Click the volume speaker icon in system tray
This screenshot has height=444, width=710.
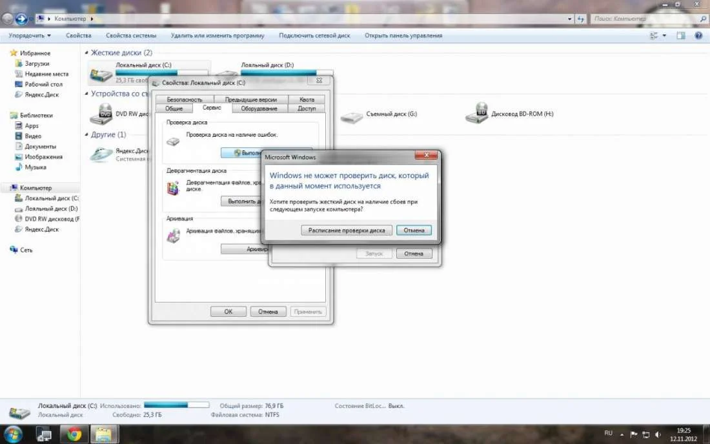click(658, 434)
